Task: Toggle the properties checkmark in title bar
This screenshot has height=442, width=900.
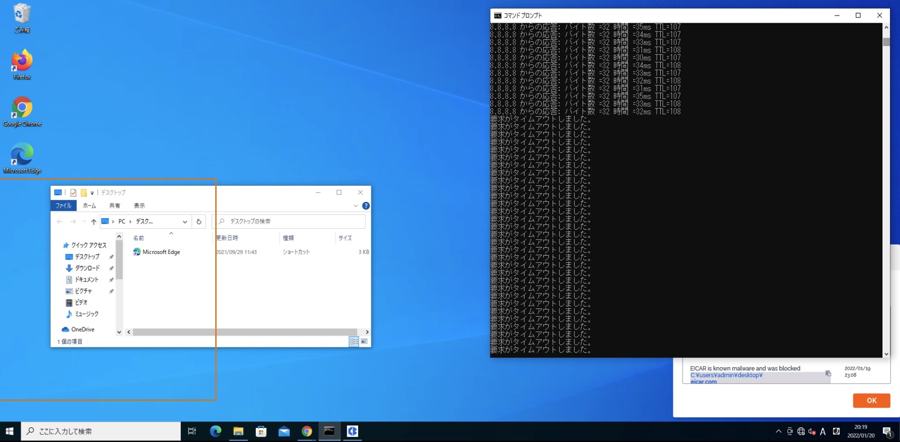Action: [x=73, y=192]
